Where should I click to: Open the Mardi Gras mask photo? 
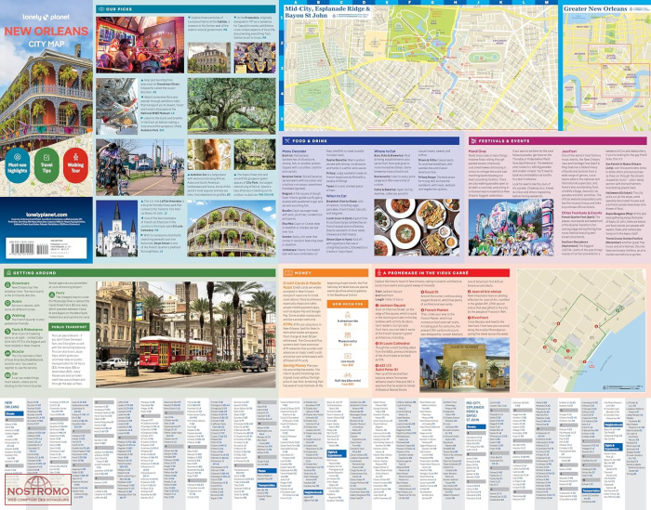pyautogui.click(x=255, y=58)
